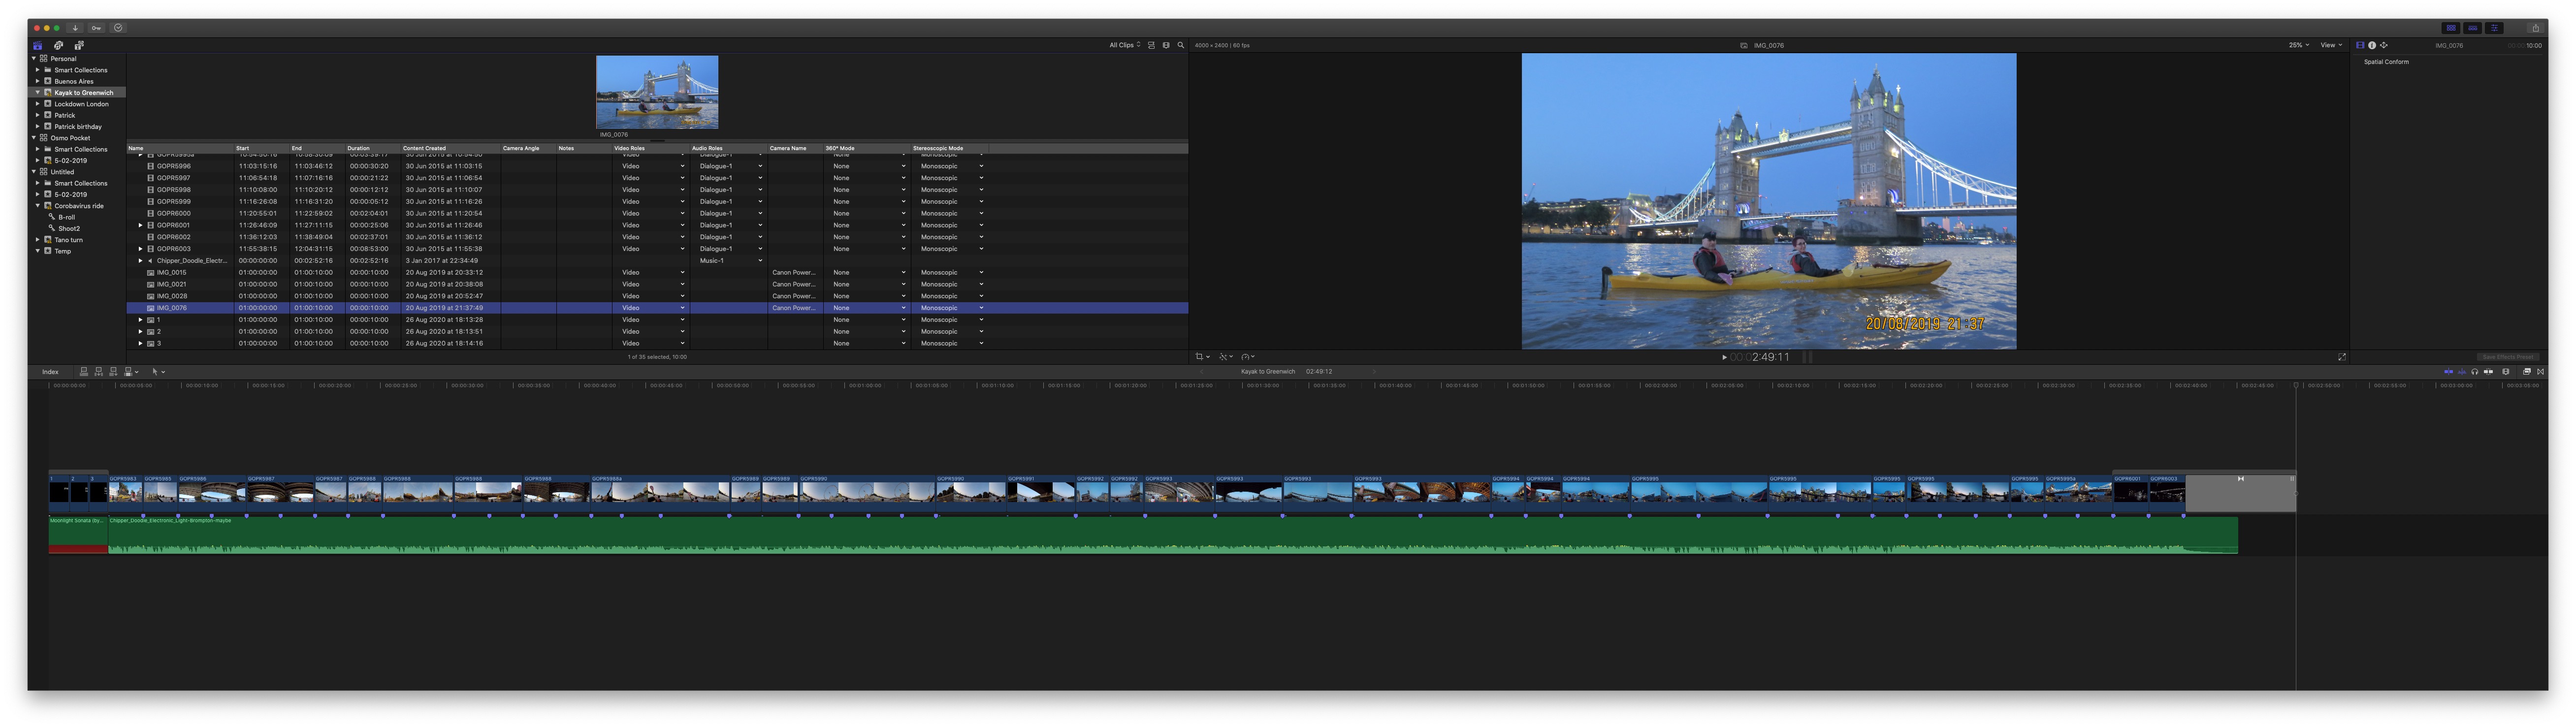Open the Info inspector icon
Viewport: 2576px width, 727px height.
[2371, 45]
